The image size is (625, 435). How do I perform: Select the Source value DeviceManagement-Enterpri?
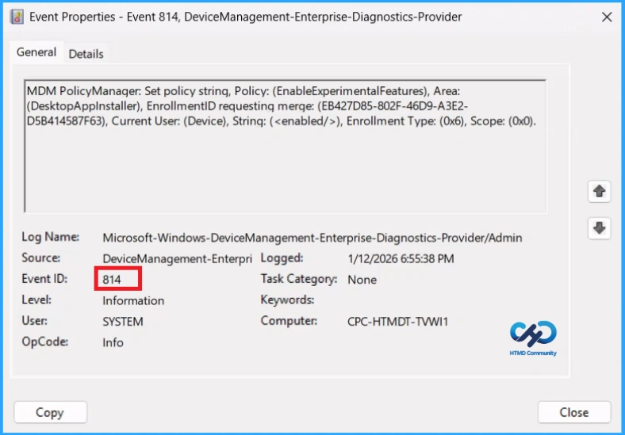[x=177, y=259]
